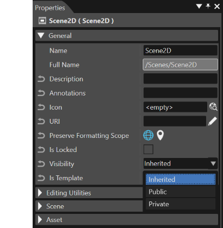Choose Private from the Visibility list
Viewport: 223px width, 228px height.
point(181,204)
